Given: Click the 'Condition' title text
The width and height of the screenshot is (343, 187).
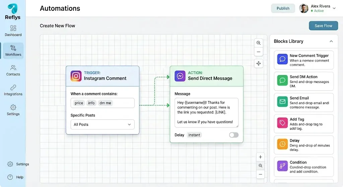Looking at the screenshot, I should point(298,162).
